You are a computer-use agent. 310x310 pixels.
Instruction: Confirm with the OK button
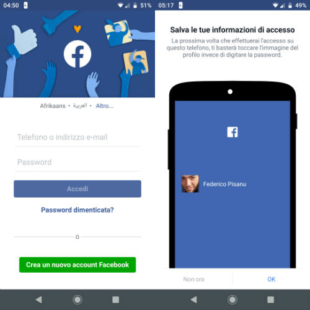tap(271, 279)
